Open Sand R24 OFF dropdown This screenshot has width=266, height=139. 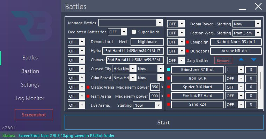(235, 104)
